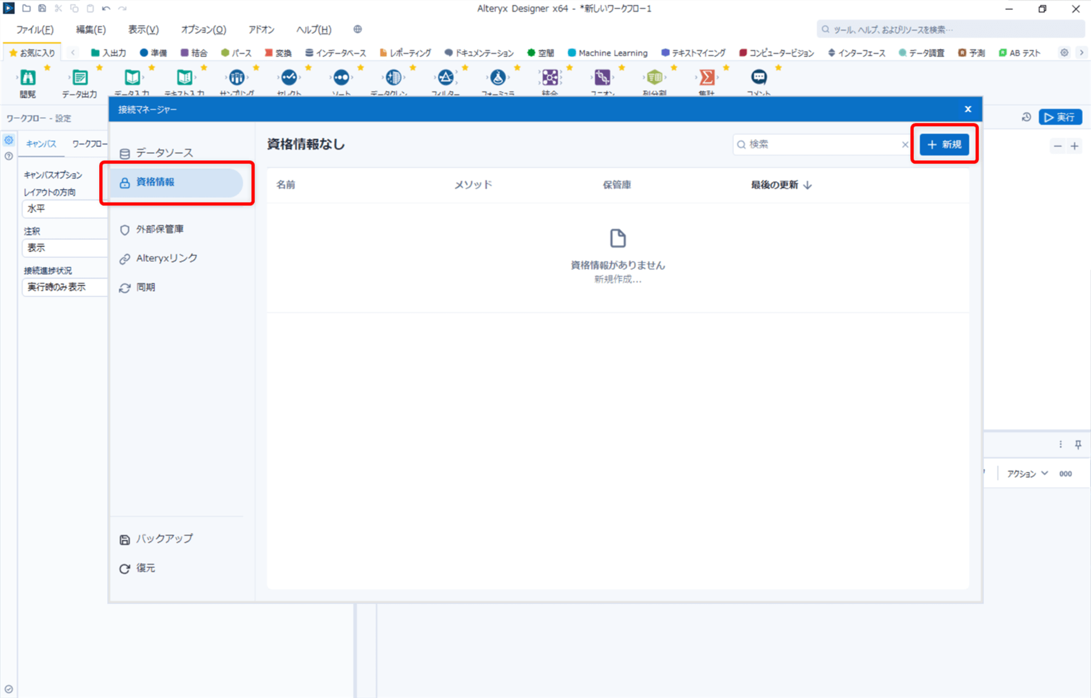The width and height of the screenshot is (1091, 698).
Task: Click the 新規作成... link
Action: tap(618, 279)
